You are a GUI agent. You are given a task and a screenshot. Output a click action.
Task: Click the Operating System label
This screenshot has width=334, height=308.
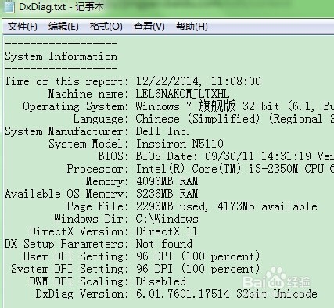76,106
